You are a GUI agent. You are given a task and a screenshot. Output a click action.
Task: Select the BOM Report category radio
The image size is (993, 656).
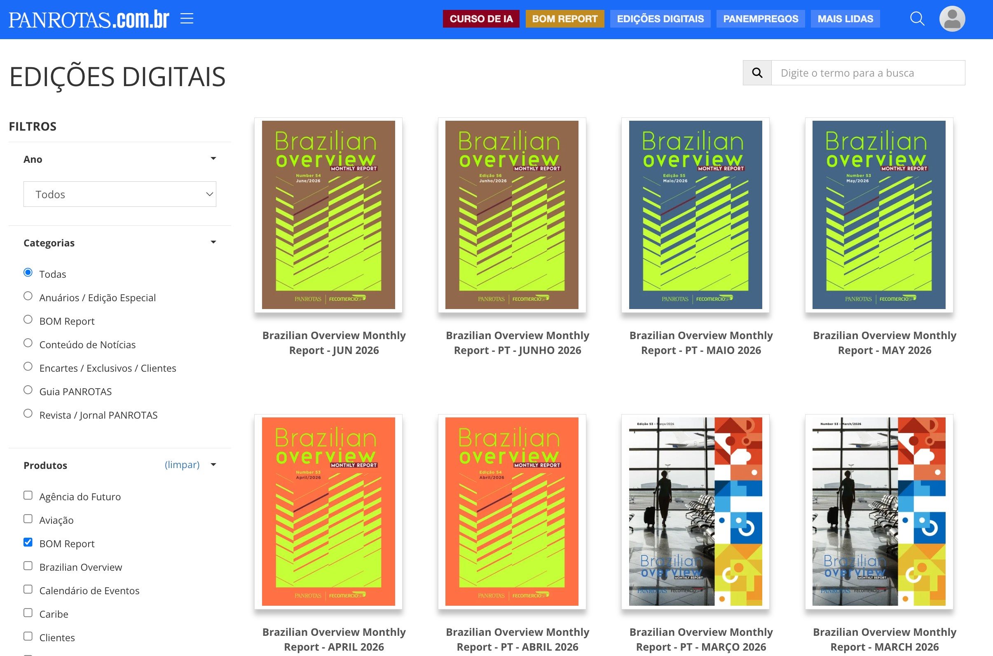pos(28,319)
